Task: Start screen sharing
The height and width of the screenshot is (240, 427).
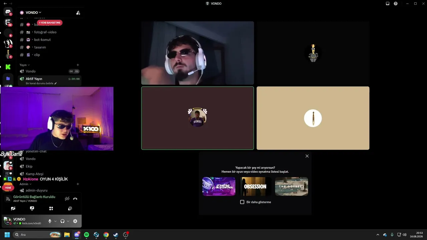Action: click(32, 208)
